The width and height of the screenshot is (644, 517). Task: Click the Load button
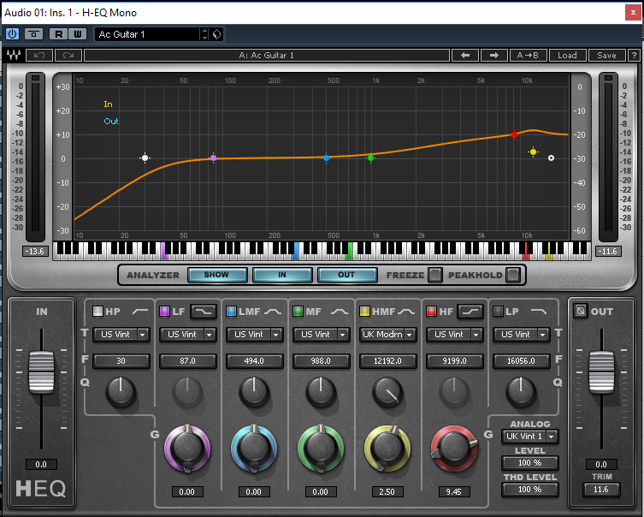pyautogui.click(x=567, y=55)
